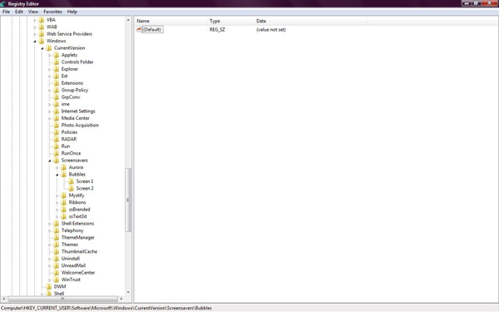Click the Mystify folder icon
Image resolution: width=499 pixels, height=312 pixels.
coord(64,196)
